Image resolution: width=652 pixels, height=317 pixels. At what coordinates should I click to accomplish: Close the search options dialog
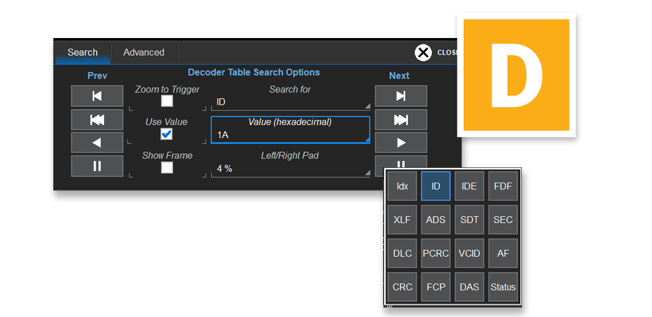[x=424, y=53]
